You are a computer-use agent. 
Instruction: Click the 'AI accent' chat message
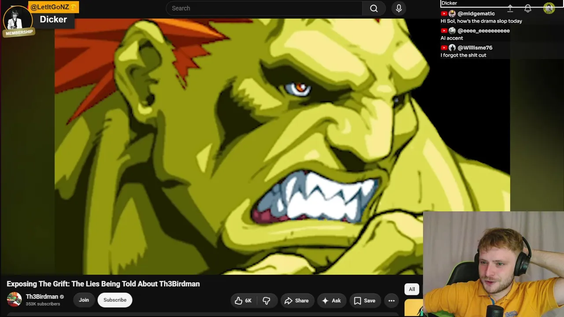(452, 38)
